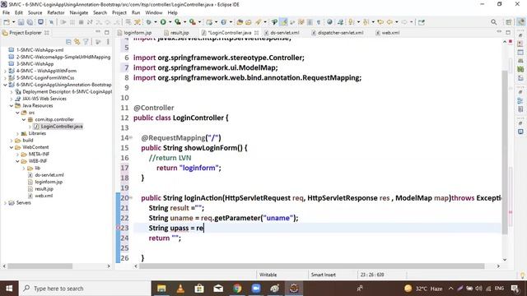Screen dimensions: 527x296
Task: Toggle Show Whitespace Characters pilcrow icon
Action: click(x=319, y=22)
